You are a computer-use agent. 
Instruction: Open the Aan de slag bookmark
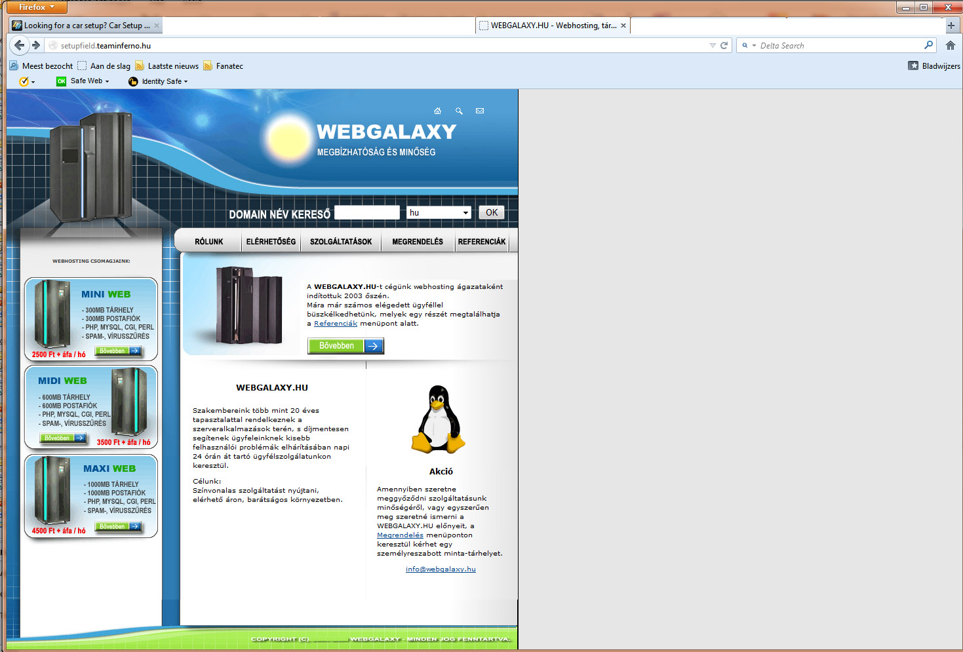click(104, 66)
